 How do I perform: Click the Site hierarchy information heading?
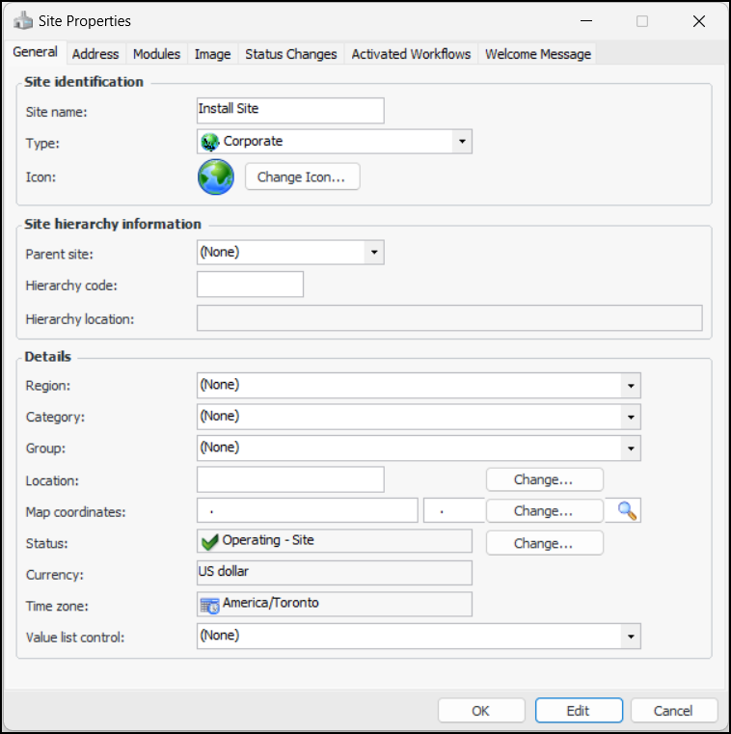(113, 224)
